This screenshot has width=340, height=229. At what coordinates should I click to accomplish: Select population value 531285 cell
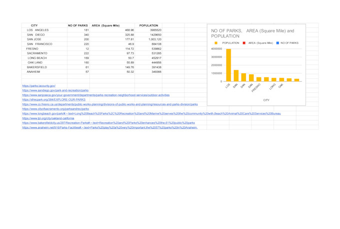148,53
